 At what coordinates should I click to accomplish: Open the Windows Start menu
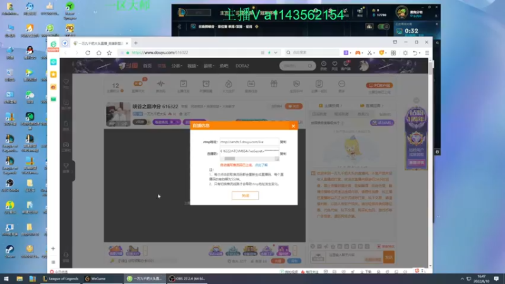[x=6, y=278]
